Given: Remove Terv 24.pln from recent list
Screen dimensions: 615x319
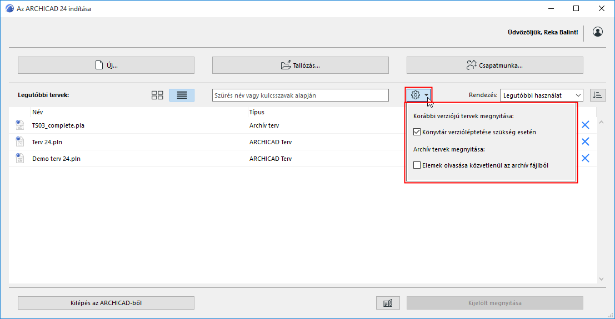Looking at the screenshot, I should (585, 141).
